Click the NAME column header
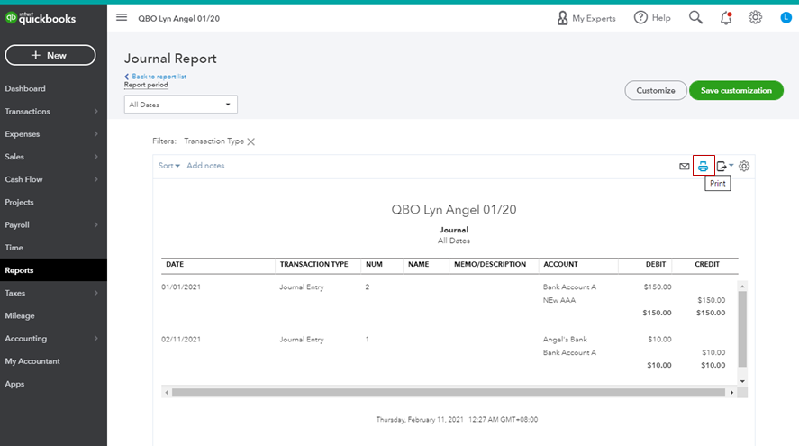The image size is (799, 446). coord(418,265)
